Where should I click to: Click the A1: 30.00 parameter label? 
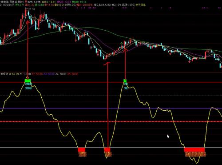[x=25, y=74]
